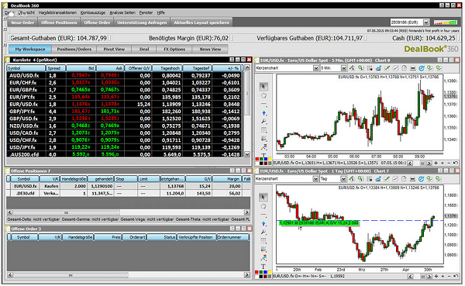The height and width of the screenshot is (286, 465).
Task: Open the Kontoauszüge menu
Action: click(x=93, y=12)
